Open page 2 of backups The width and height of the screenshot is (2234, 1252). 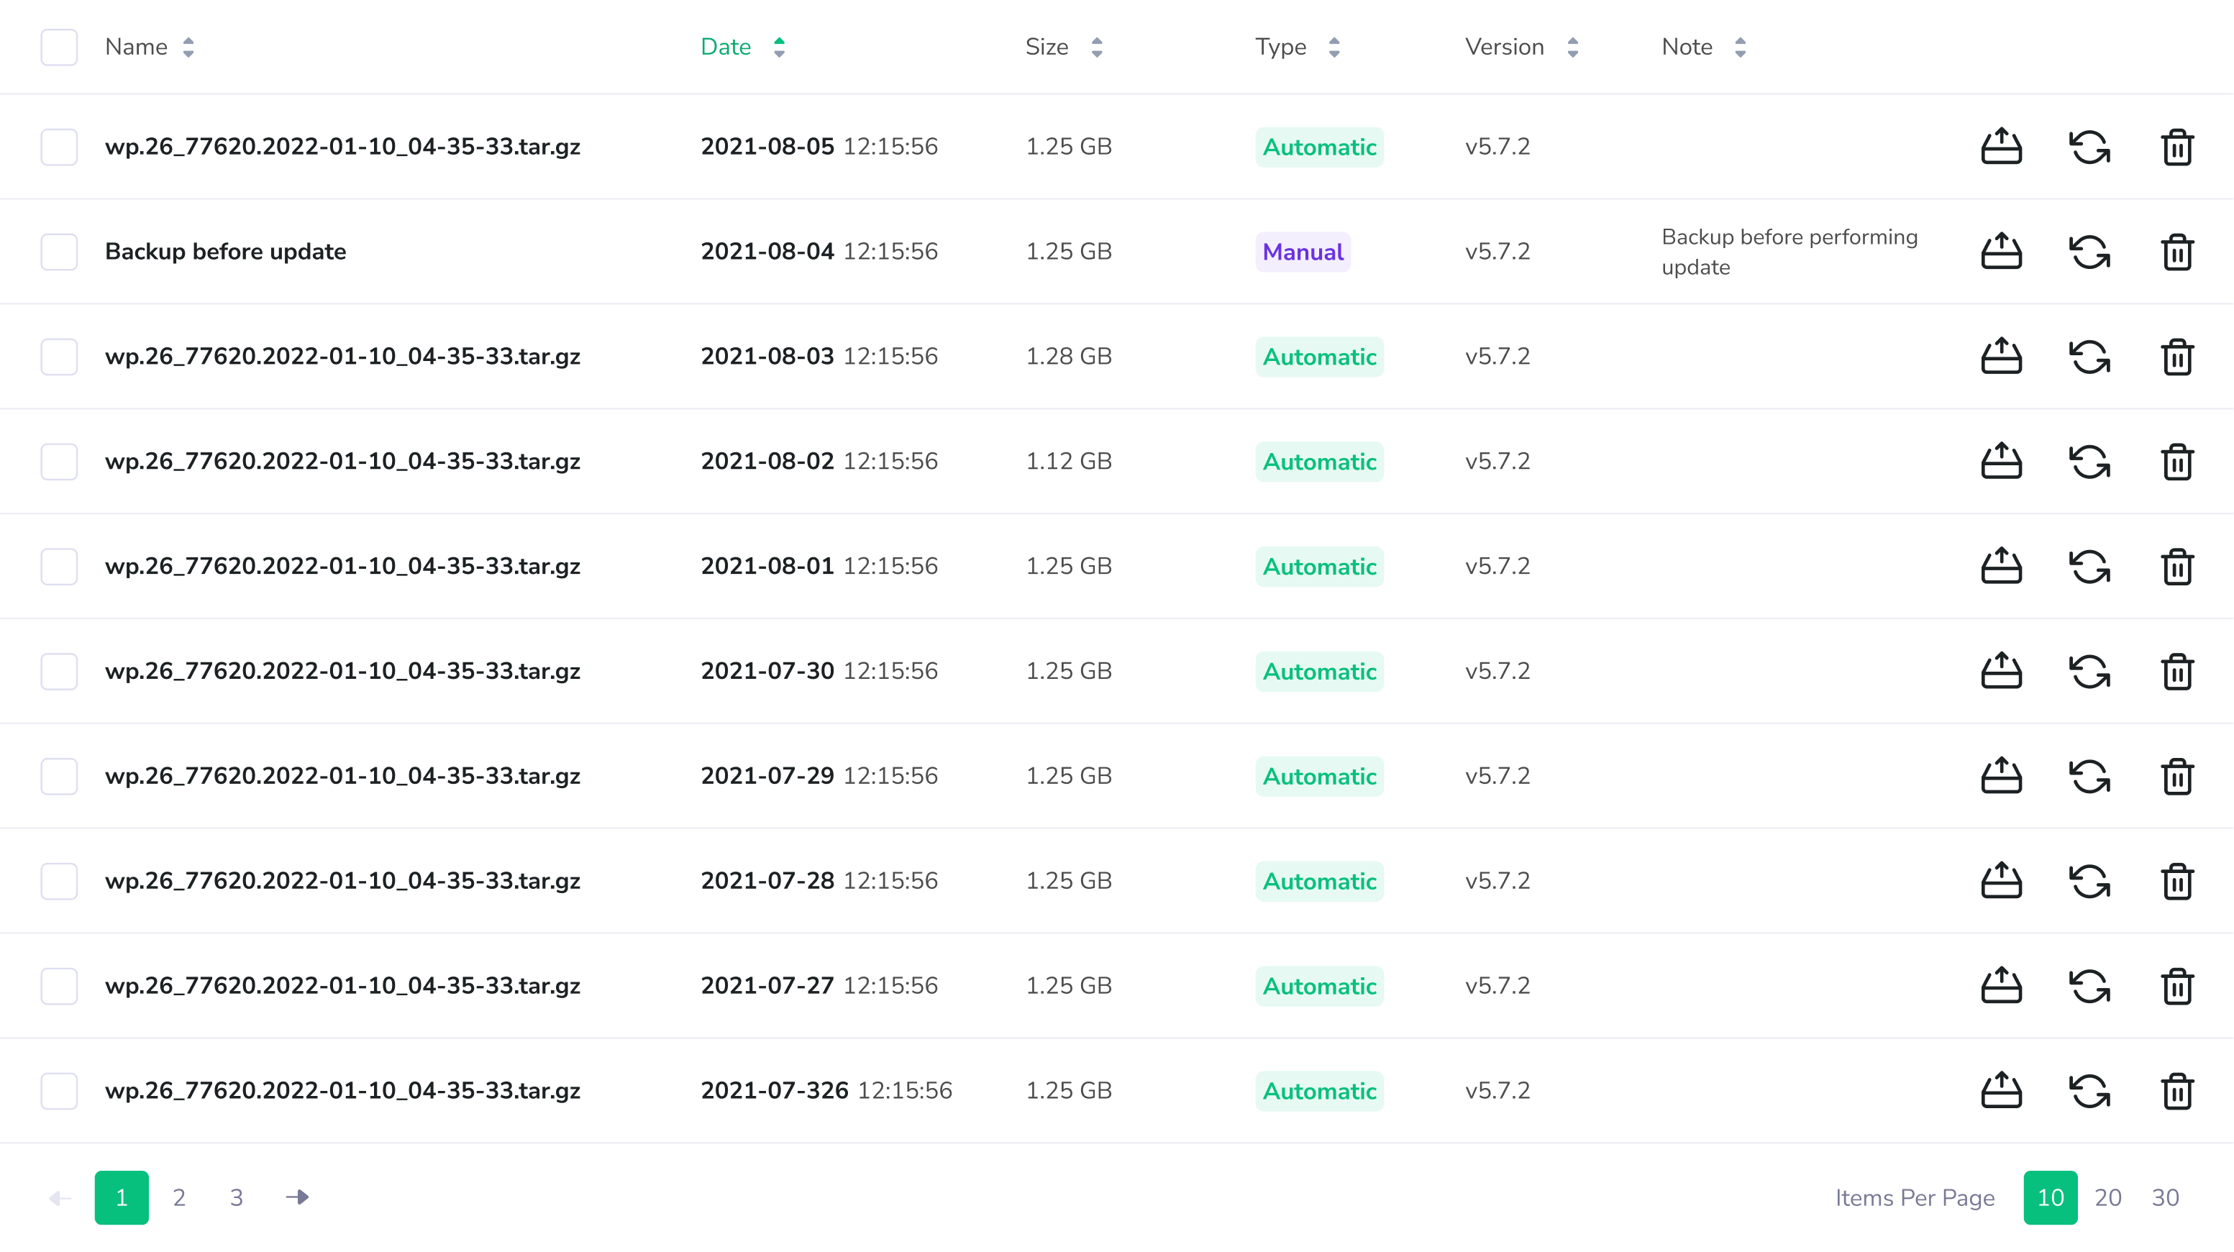178,1197
